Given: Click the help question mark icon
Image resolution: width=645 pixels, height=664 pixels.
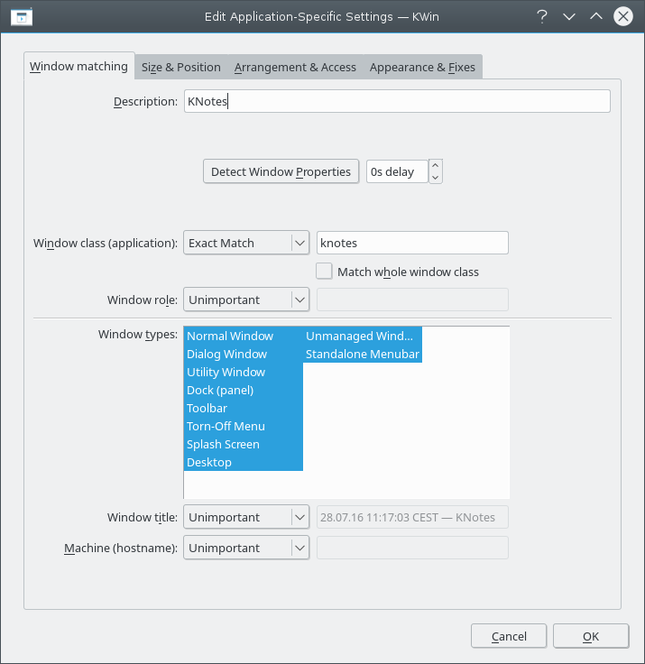Looking at the screenshot, I should point(541,16).
